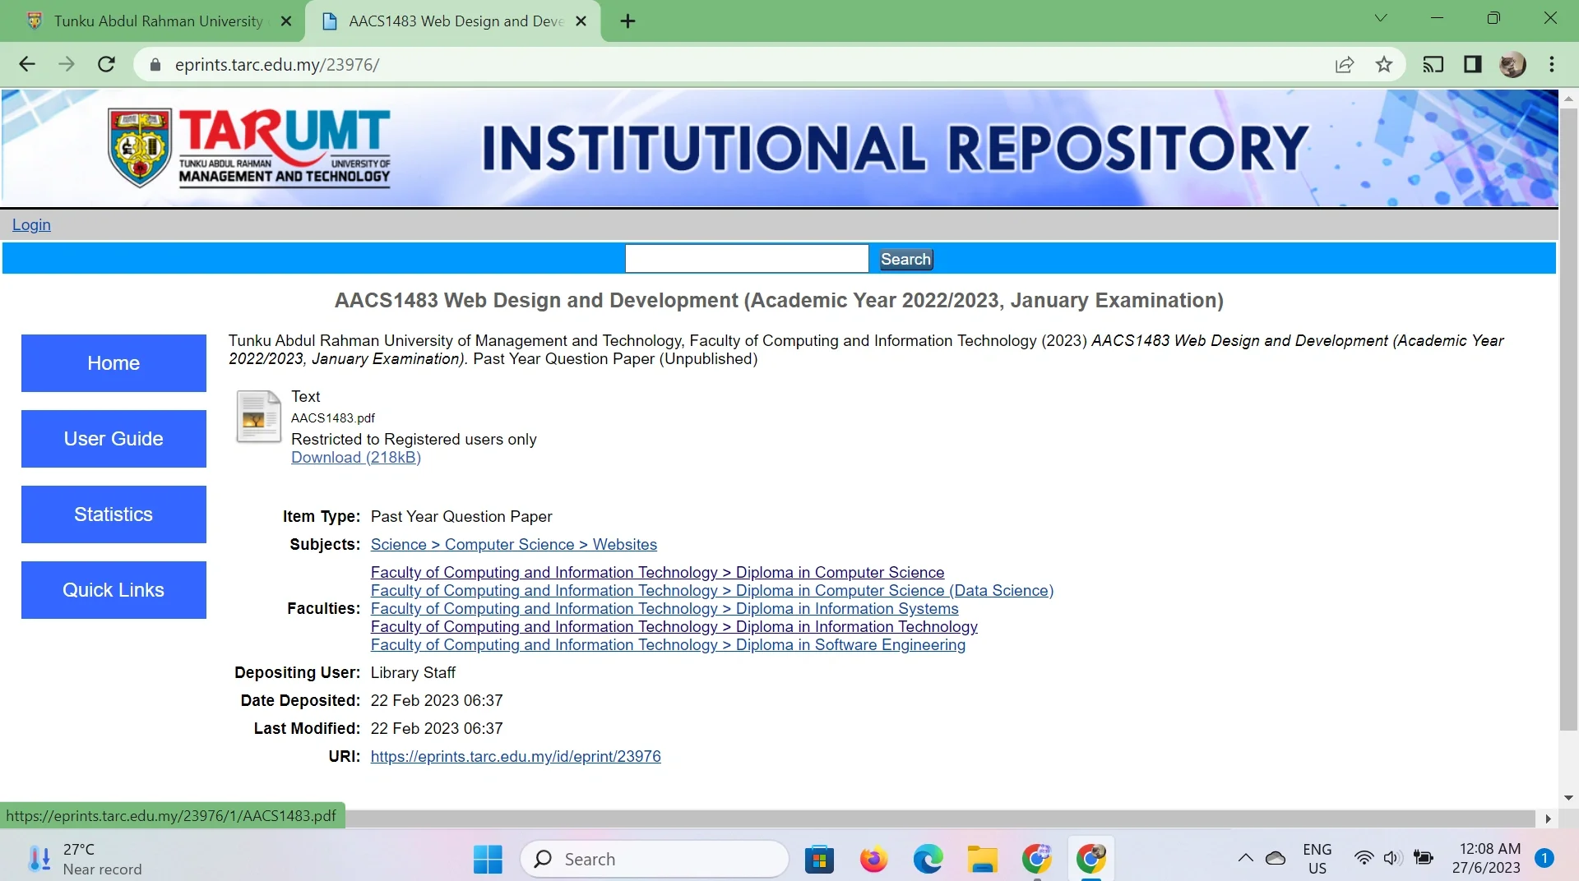Click the taskbar Search box
Image resolution: width=1579 pixels, height=881 pixels.
655,860
